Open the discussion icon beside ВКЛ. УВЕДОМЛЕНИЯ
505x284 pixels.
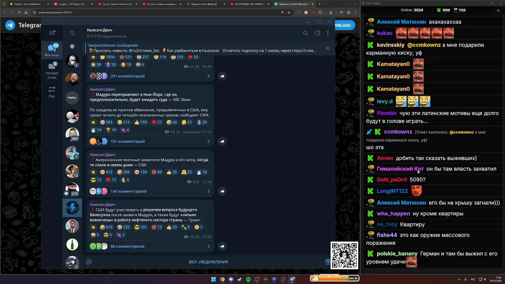[x=89, y=262]
